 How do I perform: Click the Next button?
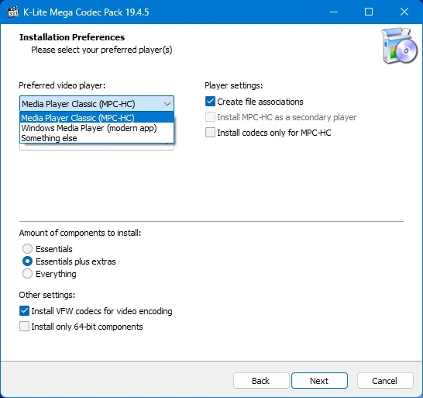coord(319,381)
